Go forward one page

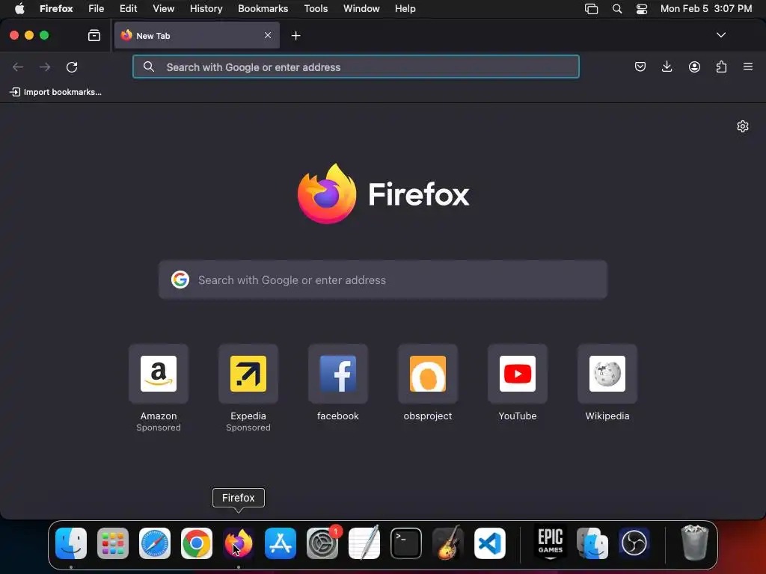click(x=45, y=67)
